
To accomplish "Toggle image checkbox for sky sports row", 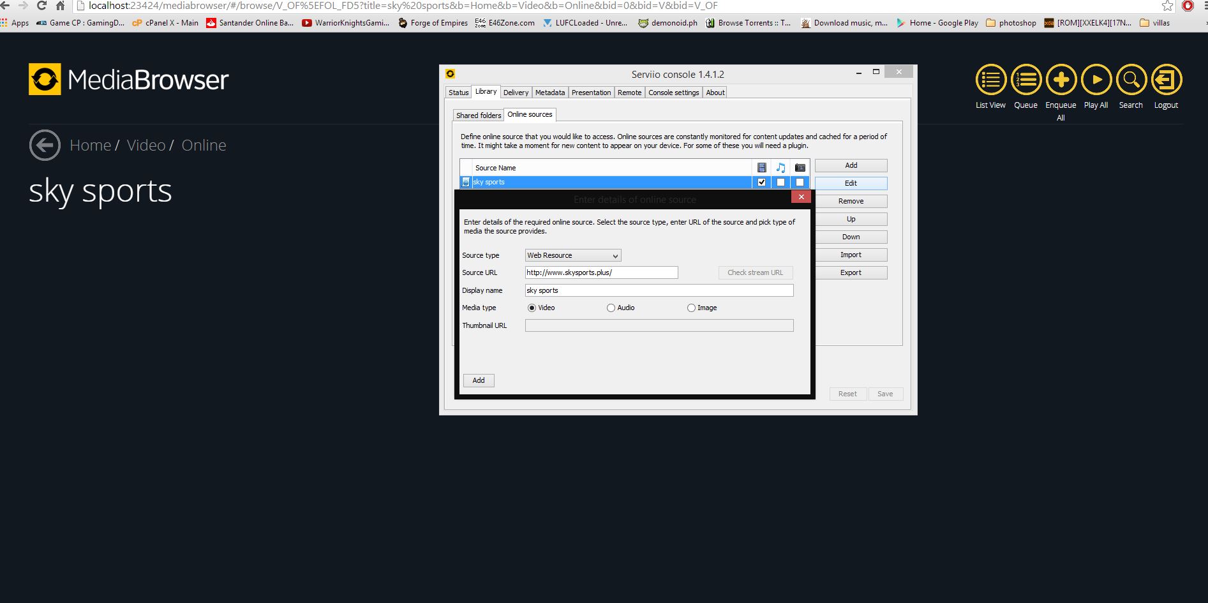I will 800,182.
